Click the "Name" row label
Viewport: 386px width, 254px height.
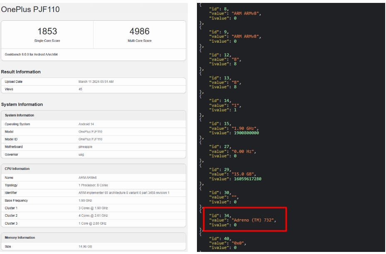tap(9, 178)
